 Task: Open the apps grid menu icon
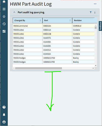point(4,9)
